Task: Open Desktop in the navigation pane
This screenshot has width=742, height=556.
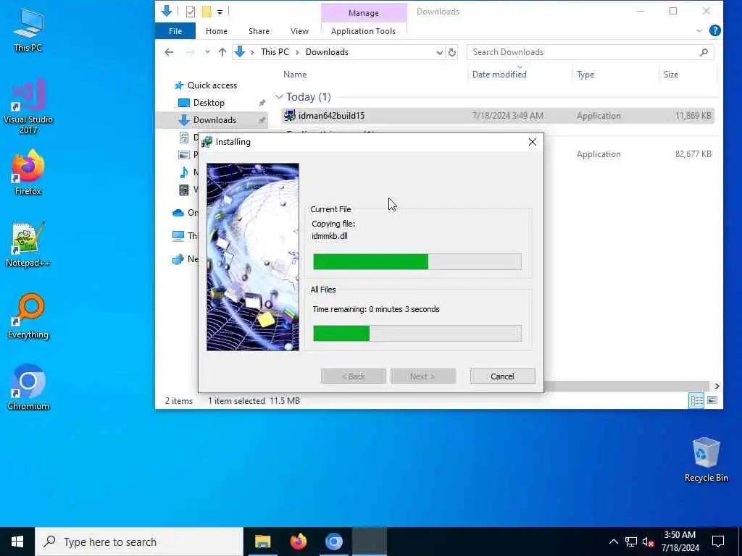Action: [209, 103]
